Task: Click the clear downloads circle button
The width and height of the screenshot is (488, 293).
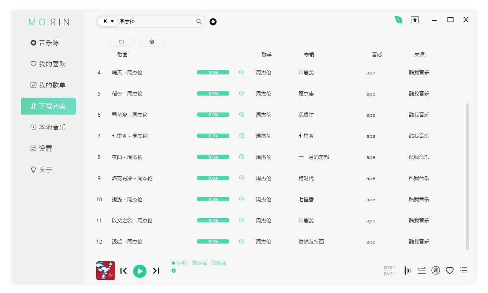Action: click(x=152, y=42)
